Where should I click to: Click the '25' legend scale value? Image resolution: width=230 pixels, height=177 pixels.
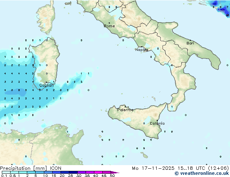[70, 176]
